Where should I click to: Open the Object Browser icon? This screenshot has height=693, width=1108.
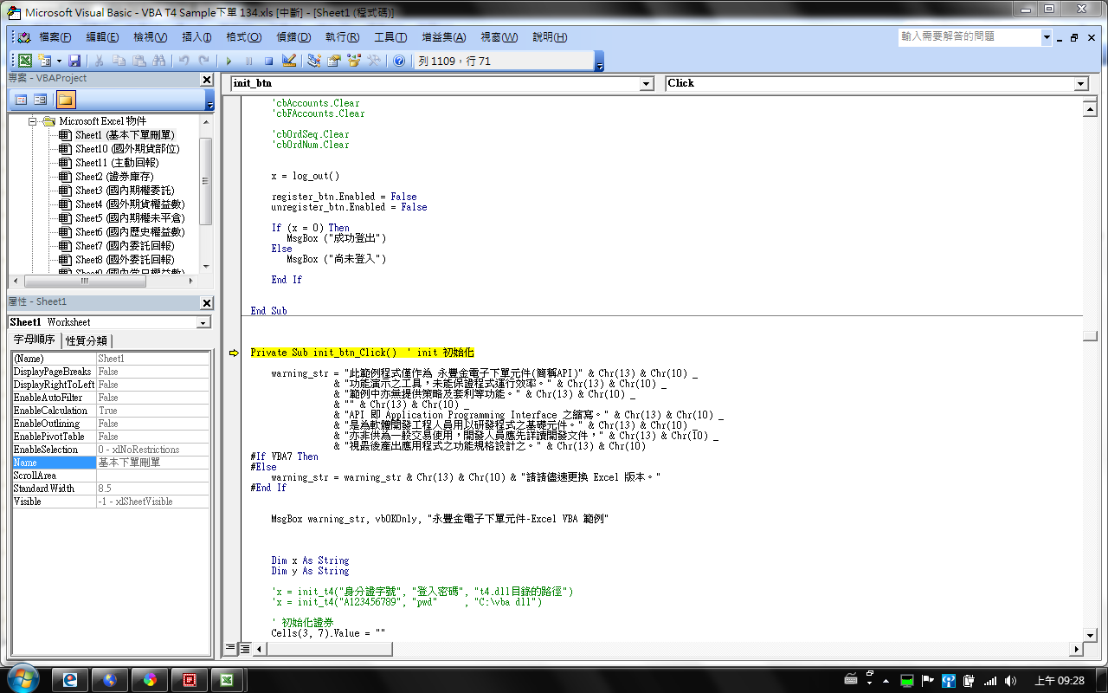tap(354, 61)
